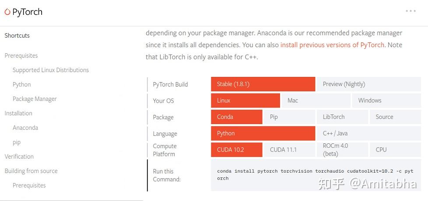Pick Mac as the operating system
Viewport: 428px width, 201px height.
[x=316, y=100]
